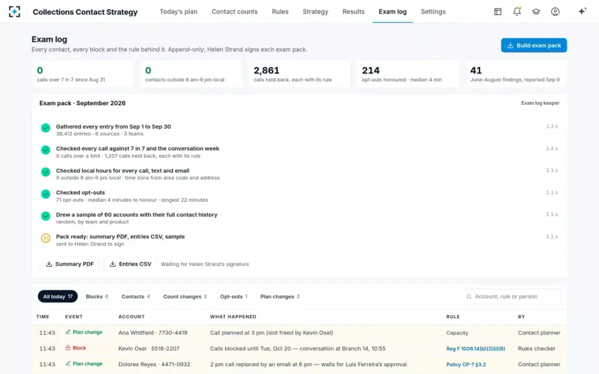Click the lock icon on Kevin Osei's Block event

(67, 348)
